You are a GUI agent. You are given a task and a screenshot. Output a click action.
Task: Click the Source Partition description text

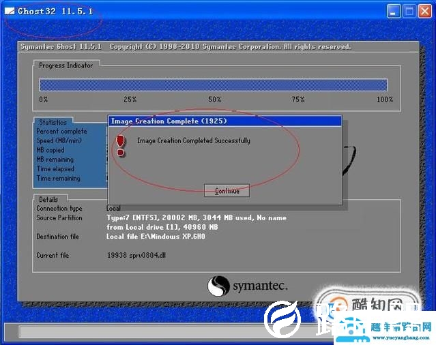click(x=196, y=222)
